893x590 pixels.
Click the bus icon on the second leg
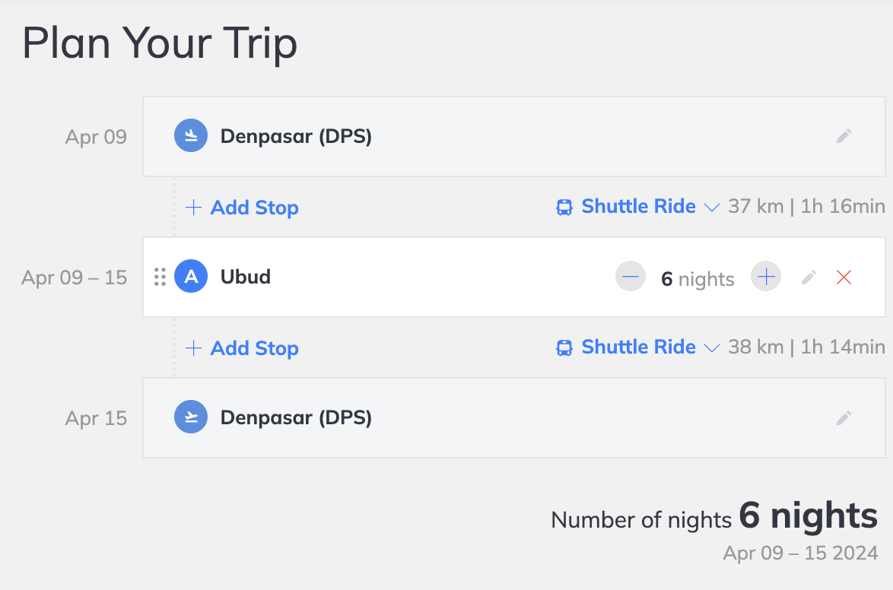click(x=564, y=348)
